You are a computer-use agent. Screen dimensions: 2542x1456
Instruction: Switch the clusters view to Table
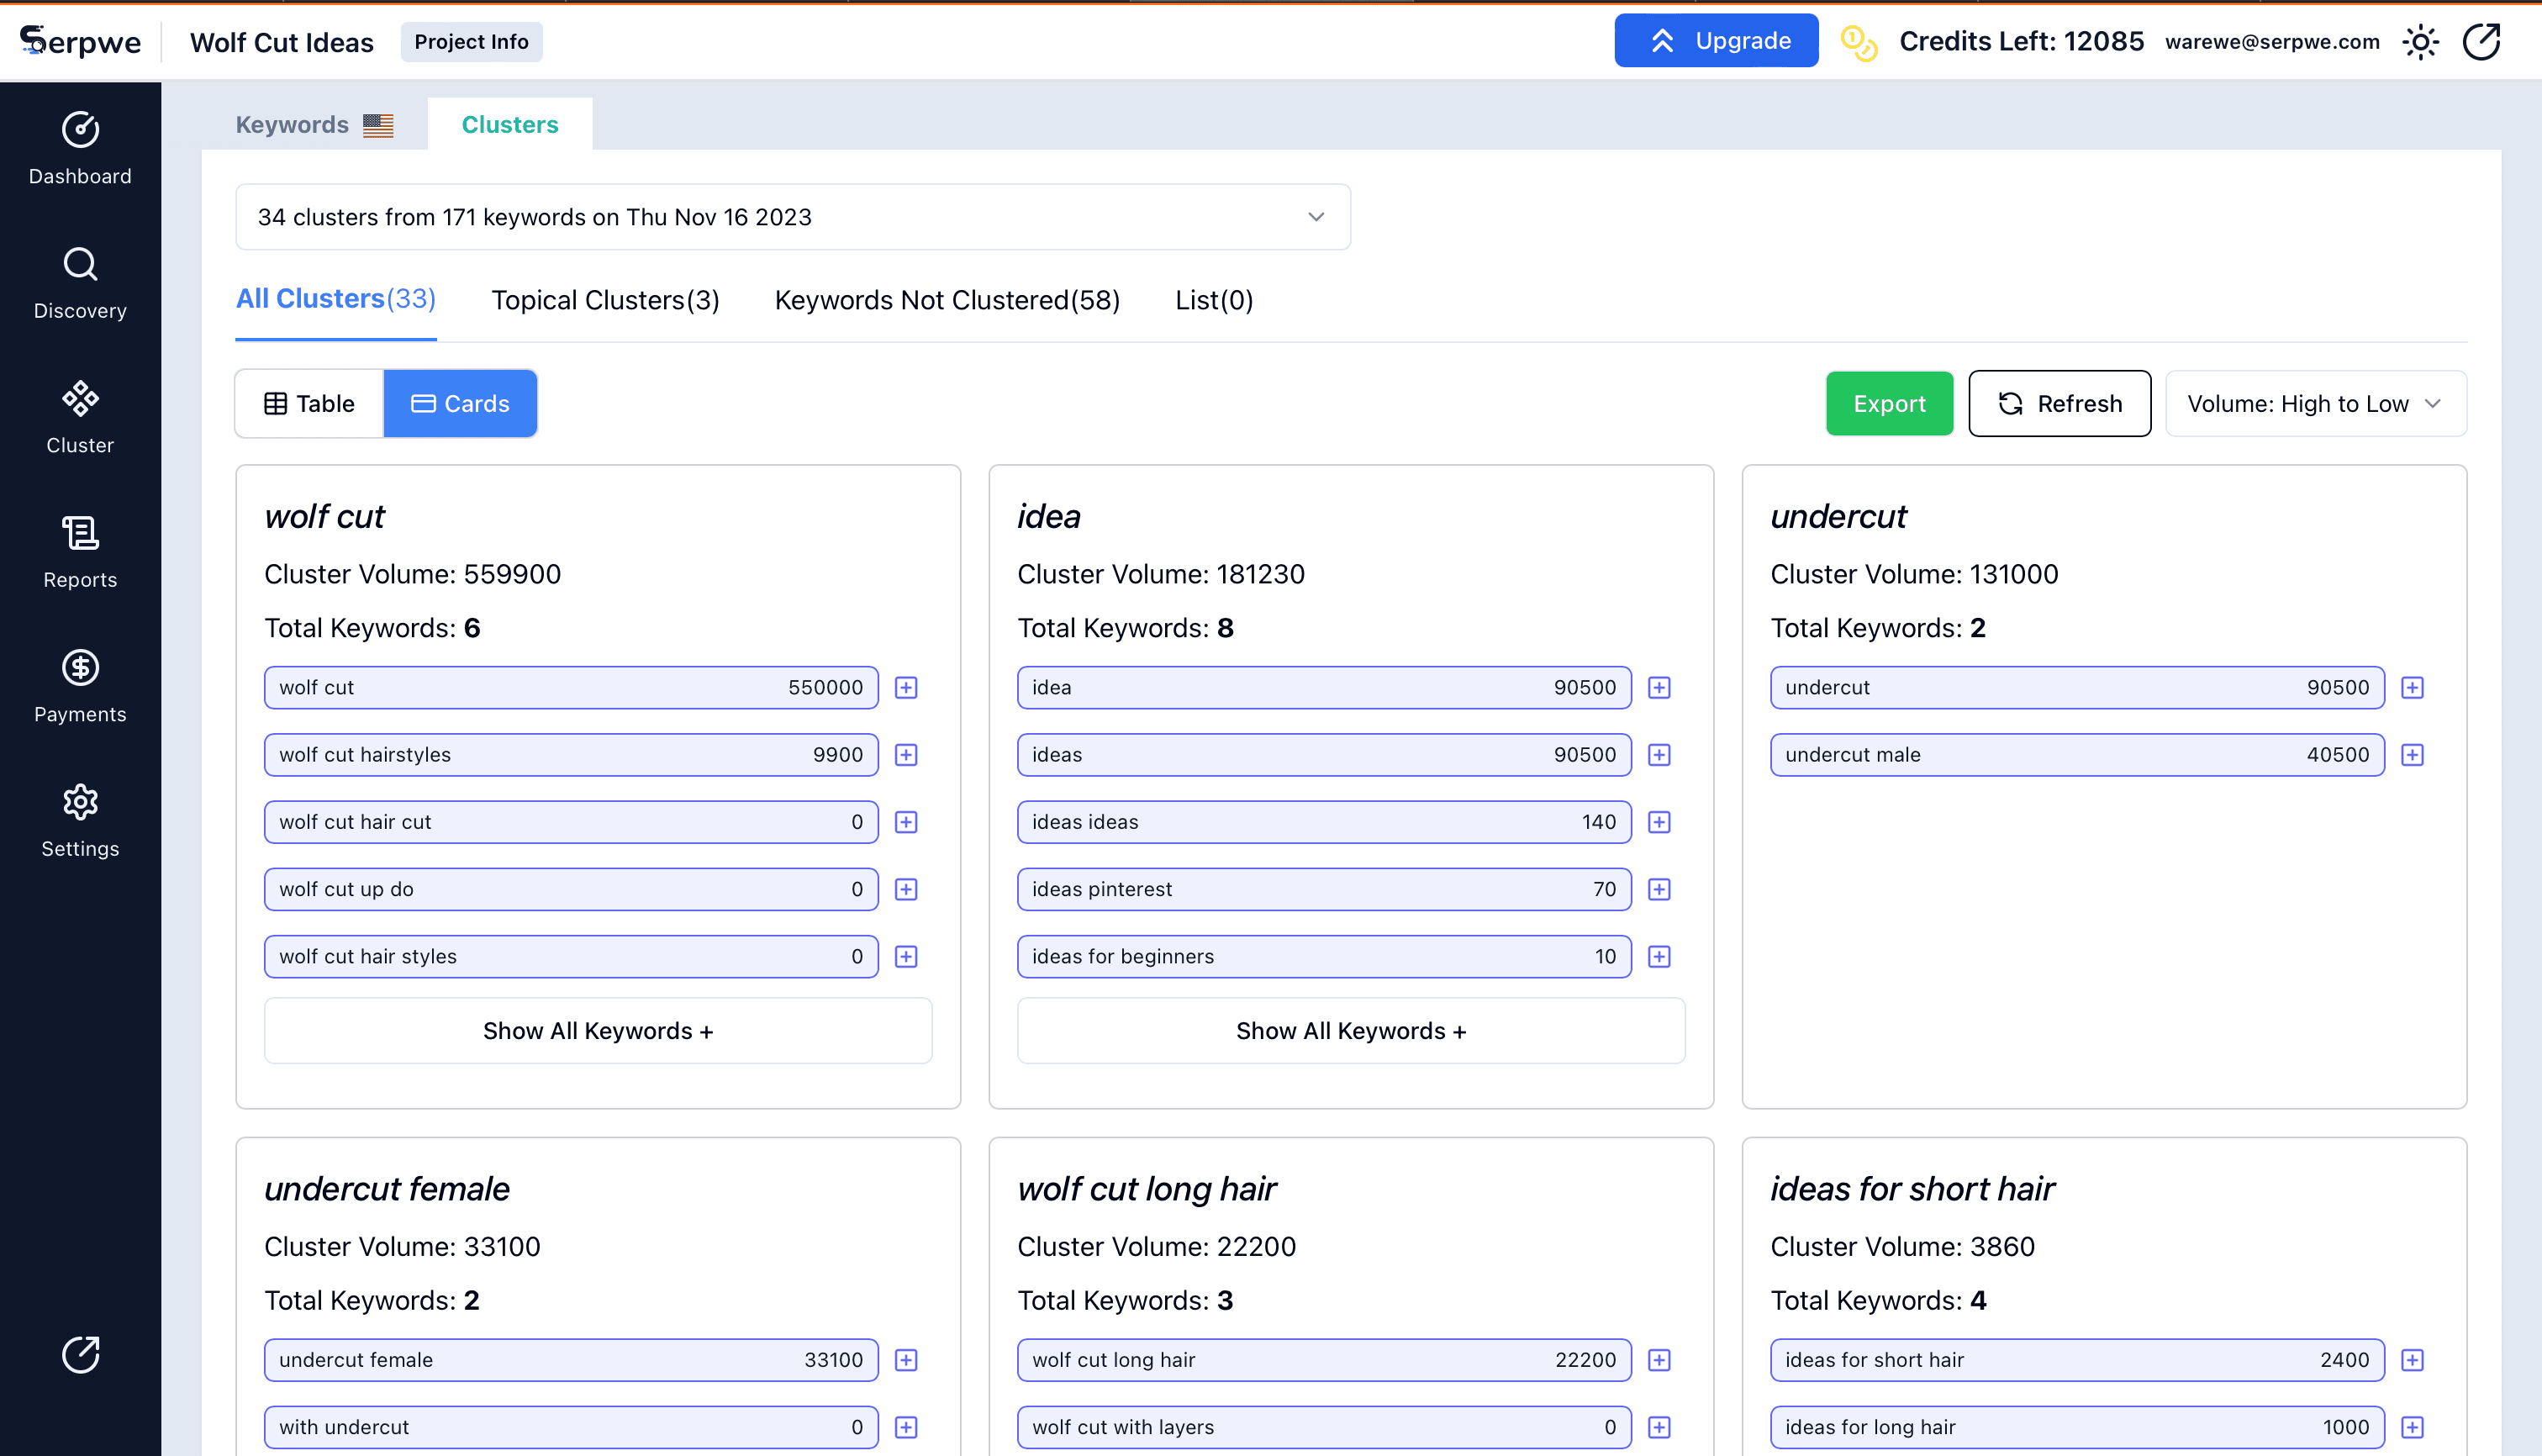click(x=307, y=403)
